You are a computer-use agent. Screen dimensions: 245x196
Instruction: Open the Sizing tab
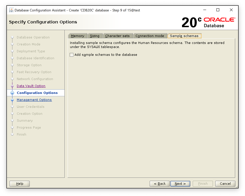(x=94, y=36)
